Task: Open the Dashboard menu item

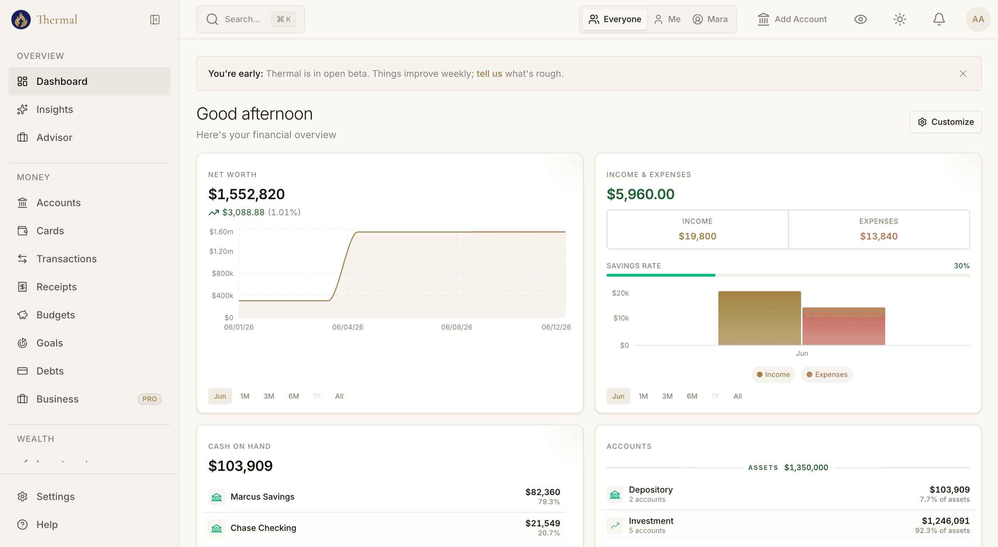Action: (x=89, y=81)
